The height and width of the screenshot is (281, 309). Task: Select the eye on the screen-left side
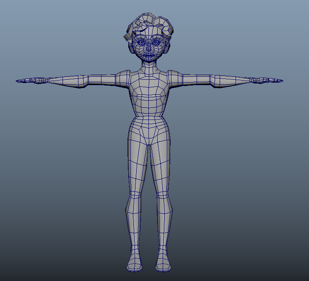tap(140, 42)
